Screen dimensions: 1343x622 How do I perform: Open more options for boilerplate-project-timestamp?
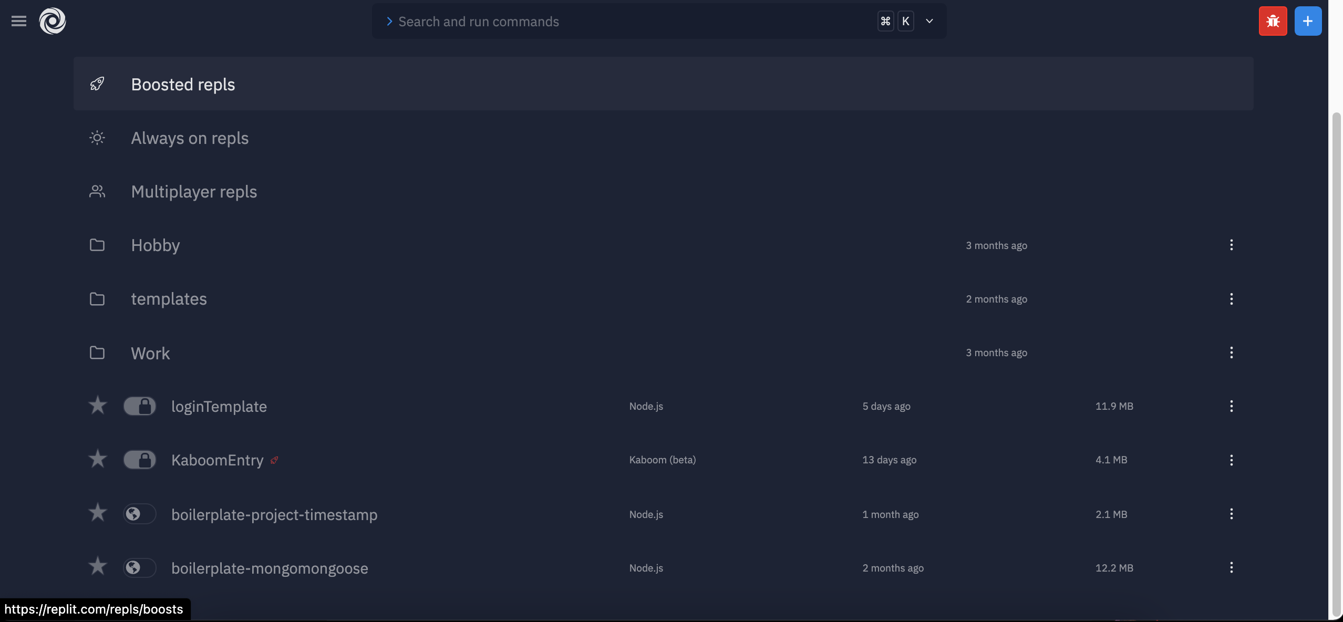(1231, 514)
